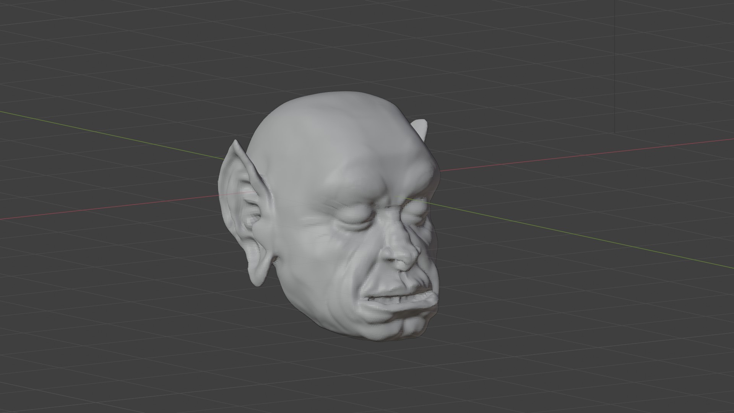Click the vertical line at top right
The width and height of the screenshot is (734, 413).
coord(614,65)
